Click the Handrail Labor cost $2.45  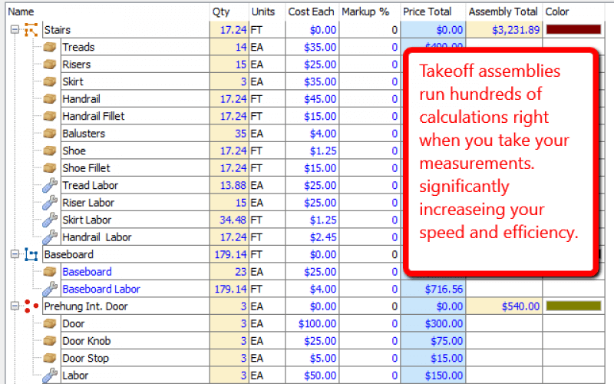312,237
